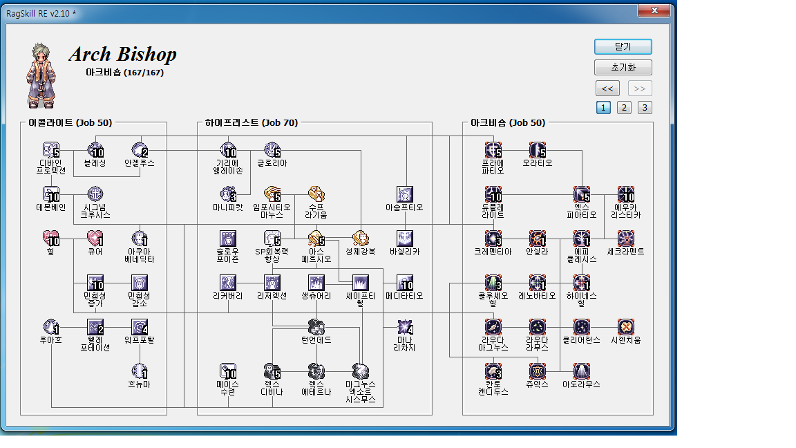
Task: Switch to page 2 tab
Action: click(x=624, y=107)
